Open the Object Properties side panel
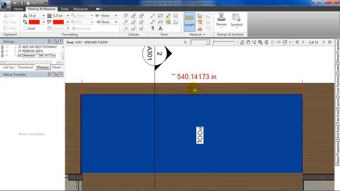The width and height of the screenshot is (340, 191). click(x=337, y=153)
